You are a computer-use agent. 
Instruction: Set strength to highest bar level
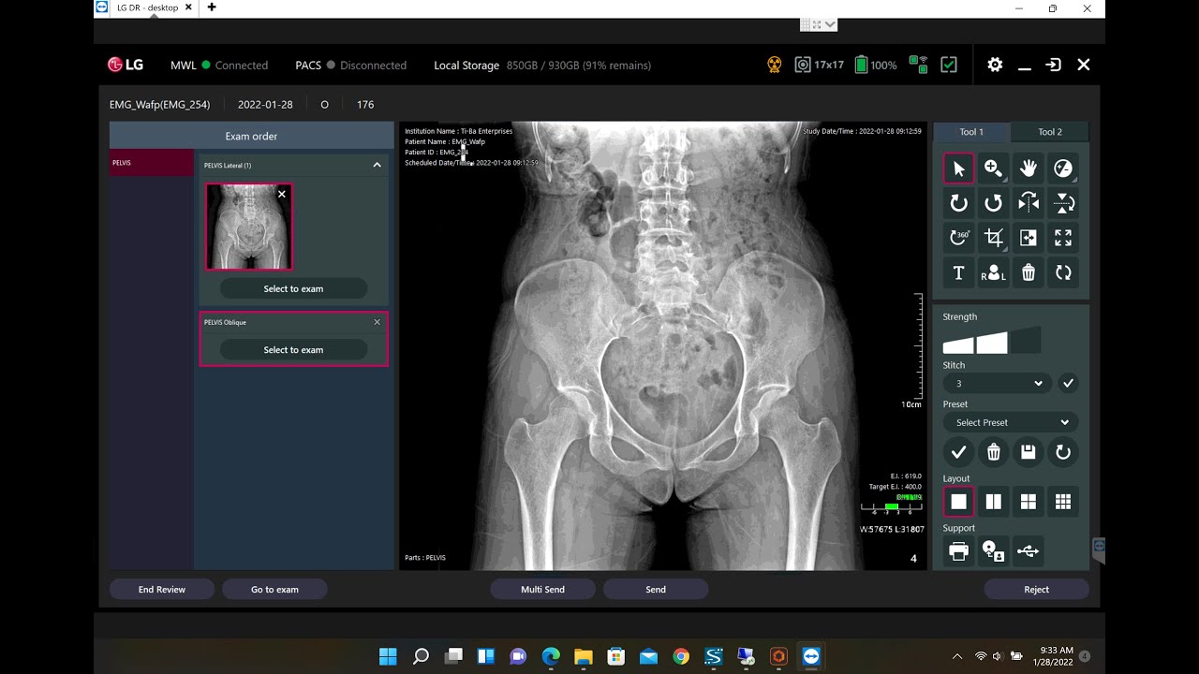1026,340
